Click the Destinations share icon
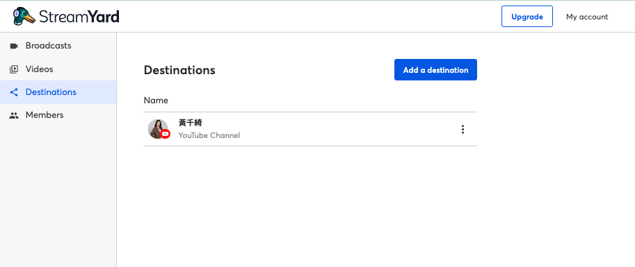This screenshot has width=635, height=267. (14, 92)
